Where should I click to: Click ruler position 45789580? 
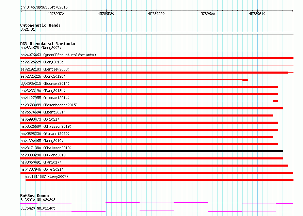[x=106, y=14]
